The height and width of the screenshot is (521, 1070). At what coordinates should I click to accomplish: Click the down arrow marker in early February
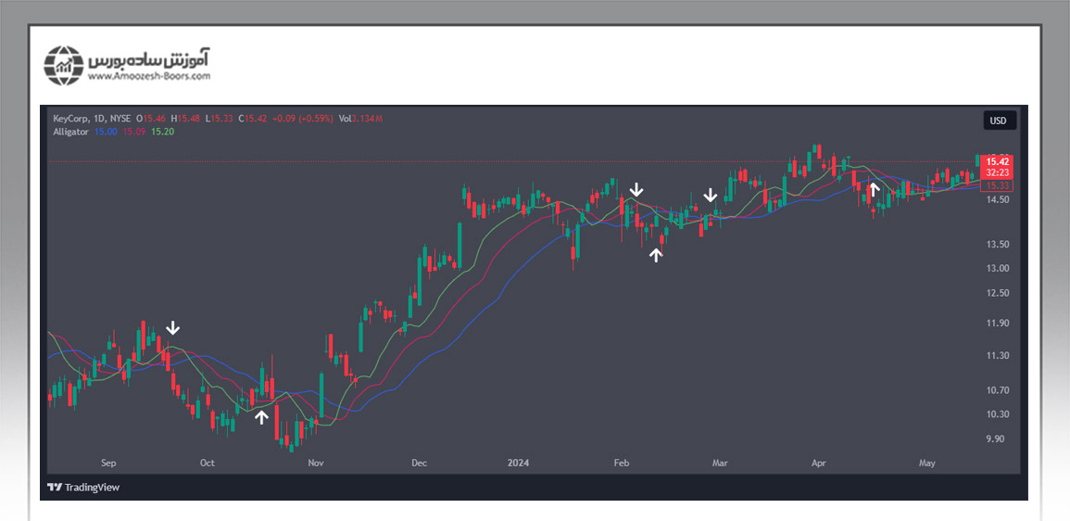point(636,190)
